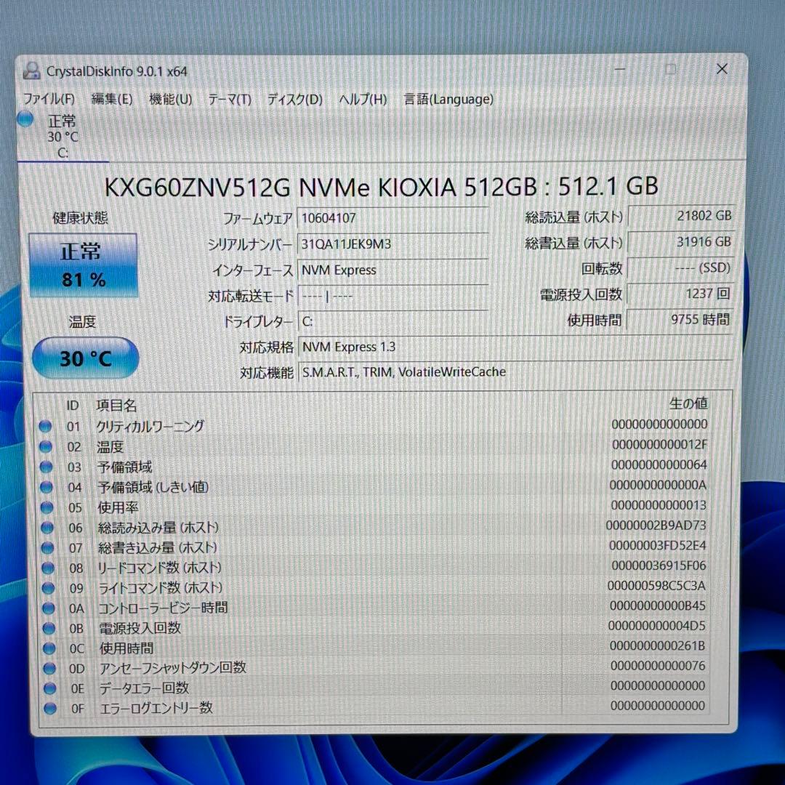Click the transfer mode field ---- | ----
785x785 pixels.
[393, 296]
